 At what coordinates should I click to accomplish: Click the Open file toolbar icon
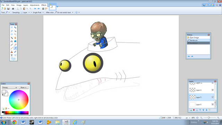click(x=5, y=9)
